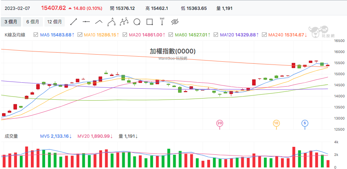Switch to the 12 個月 range
The image size is (347, 169).
55,22
